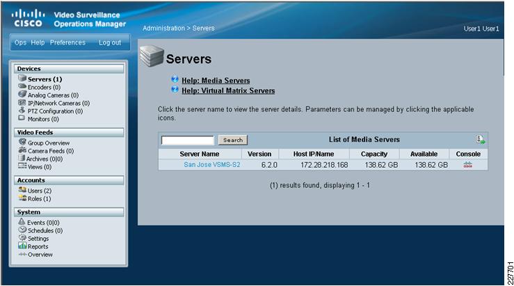Click the 172.28.218.168 host IP cell

(324, 165)
